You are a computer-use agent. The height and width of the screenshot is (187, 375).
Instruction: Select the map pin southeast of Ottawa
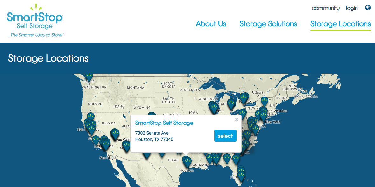click(x=265, y=101)
